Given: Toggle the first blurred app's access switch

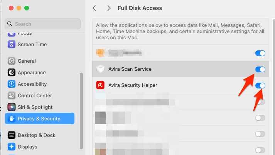Looking at the screenshot, I should (x=260, y=53).
